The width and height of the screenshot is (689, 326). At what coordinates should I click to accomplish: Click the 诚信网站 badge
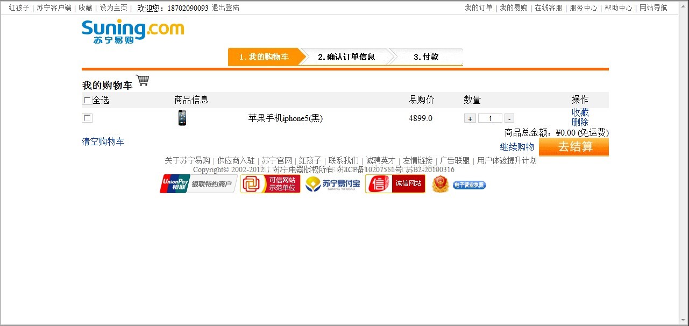[x=395, y=184]
